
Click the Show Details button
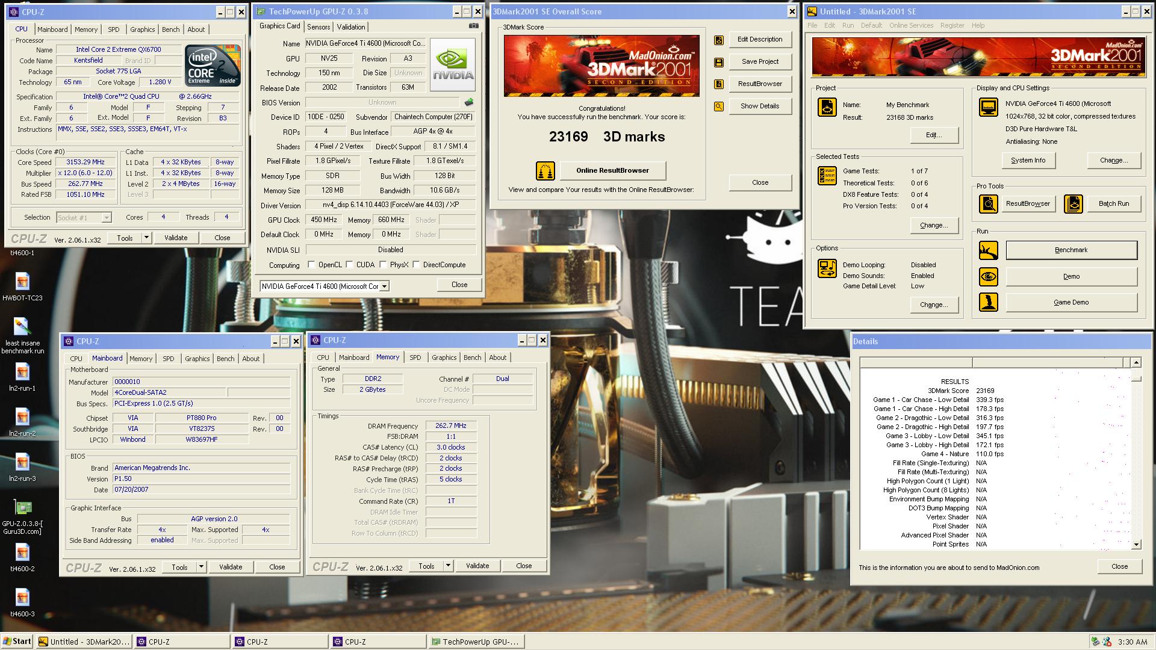760,107
